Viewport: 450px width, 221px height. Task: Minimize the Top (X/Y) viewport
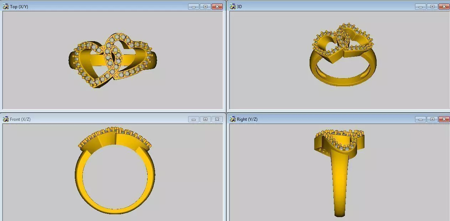(193, 7)
